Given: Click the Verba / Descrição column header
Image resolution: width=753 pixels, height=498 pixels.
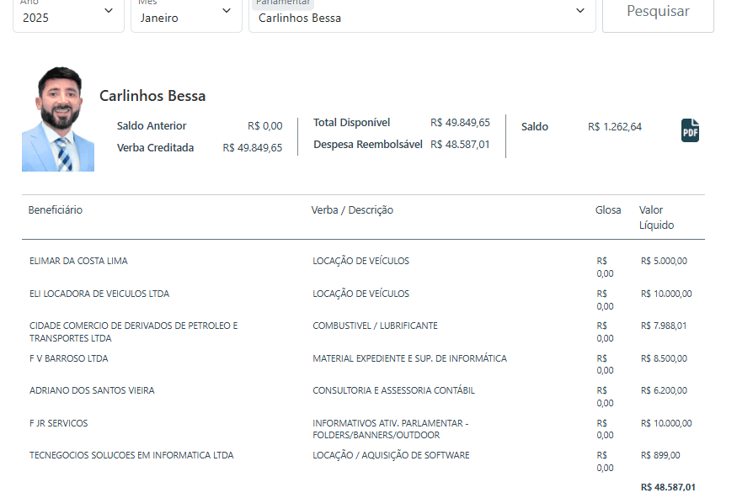Looking at the screenshot, I should point(352,210).
